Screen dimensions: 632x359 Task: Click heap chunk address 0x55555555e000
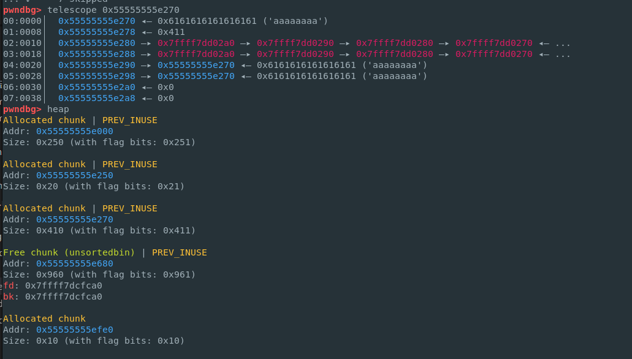point(74,131)
